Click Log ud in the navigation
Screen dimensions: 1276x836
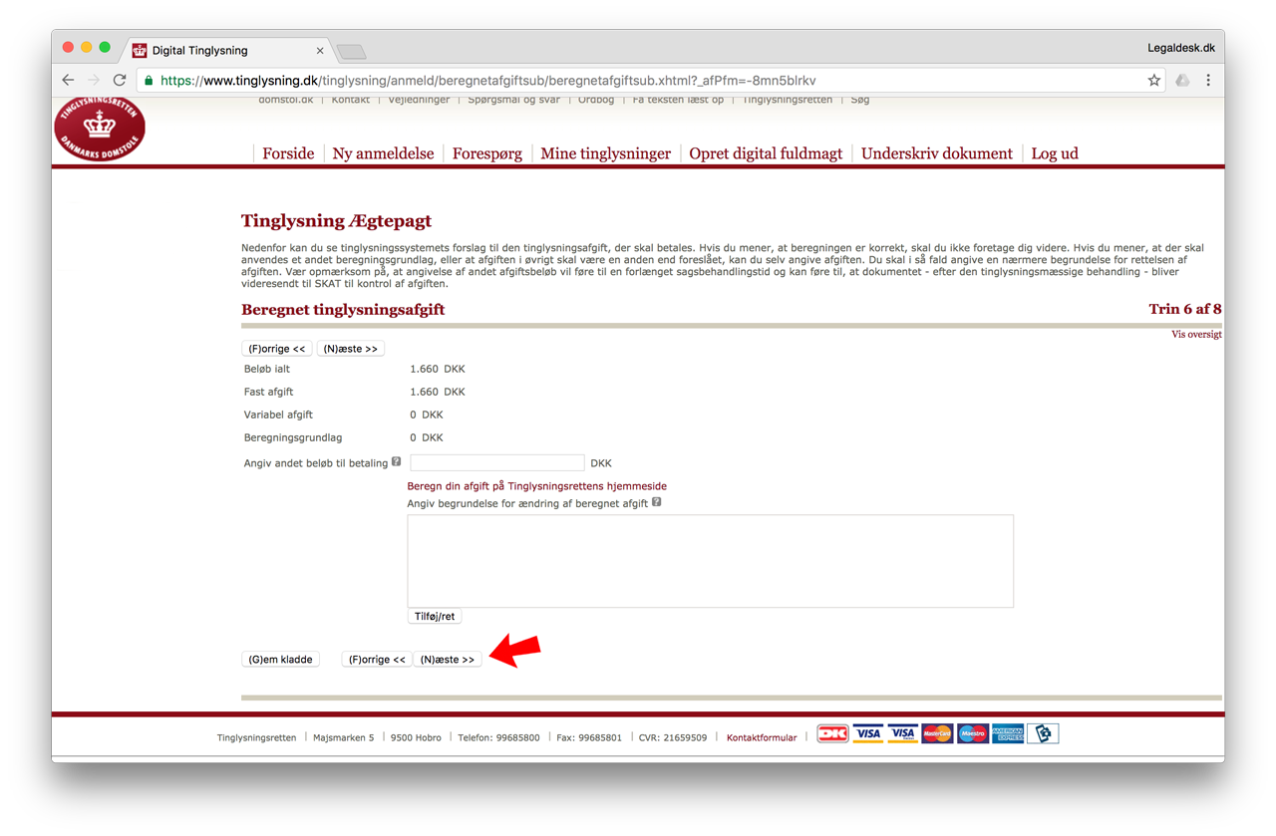pyautogui.click(x=1054, y=153)
